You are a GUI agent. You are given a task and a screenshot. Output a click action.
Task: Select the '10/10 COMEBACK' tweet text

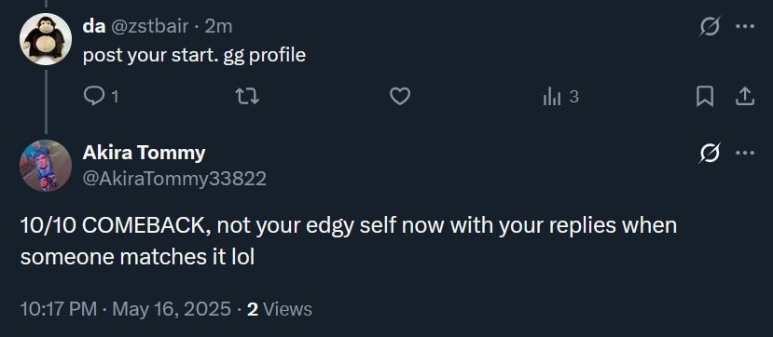coord(349,241)
